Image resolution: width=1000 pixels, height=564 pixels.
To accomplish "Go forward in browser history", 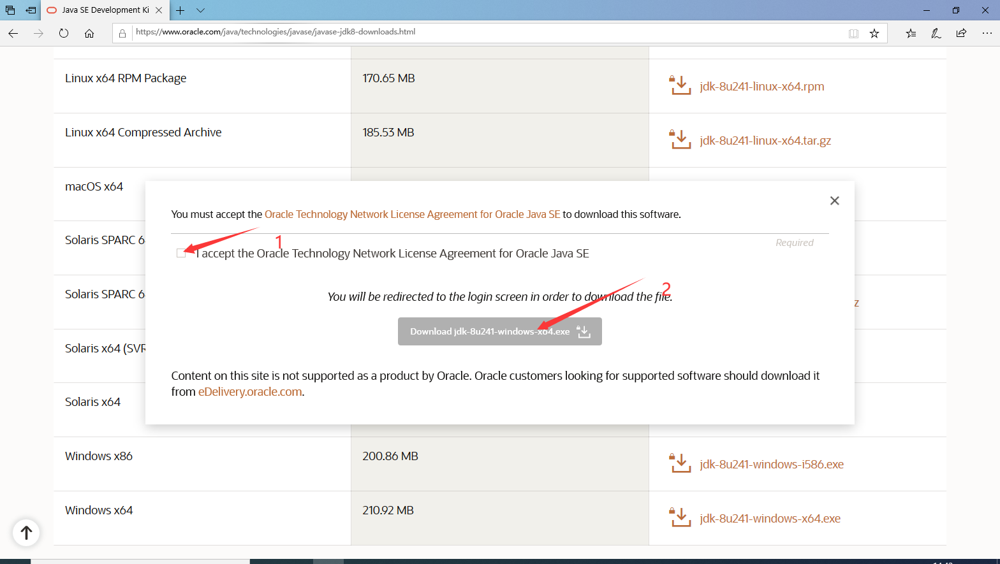I will (x=38, y=33).
